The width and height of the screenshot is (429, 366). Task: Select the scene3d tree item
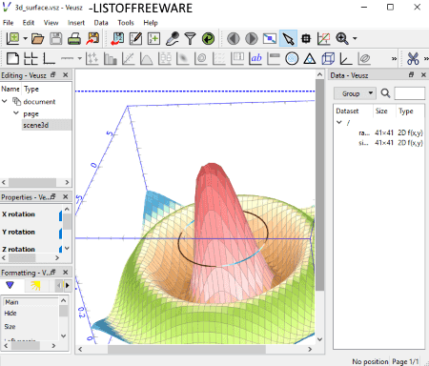coord(35,125)
